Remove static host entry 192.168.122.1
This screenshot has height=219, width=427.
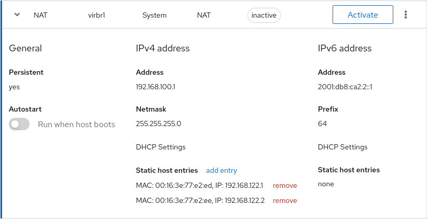(x=285, y=185)
